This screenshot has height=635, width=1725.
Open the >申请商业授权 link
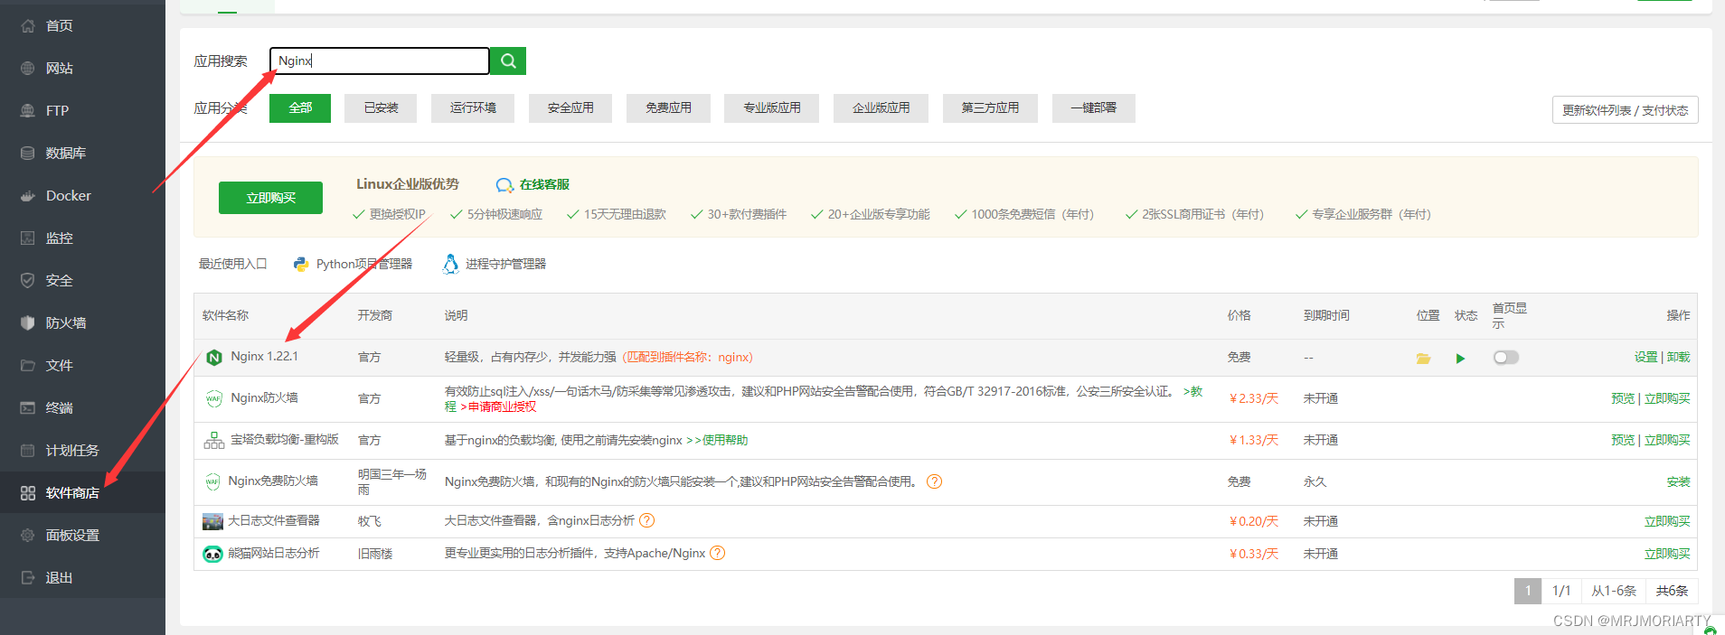(x=498, y=407)
